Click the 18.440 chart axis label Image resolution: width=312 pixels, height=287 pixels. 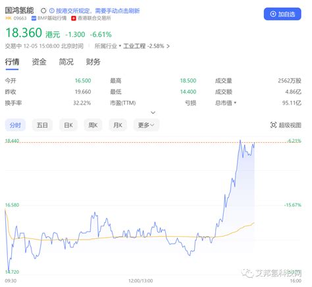point(12,141)
